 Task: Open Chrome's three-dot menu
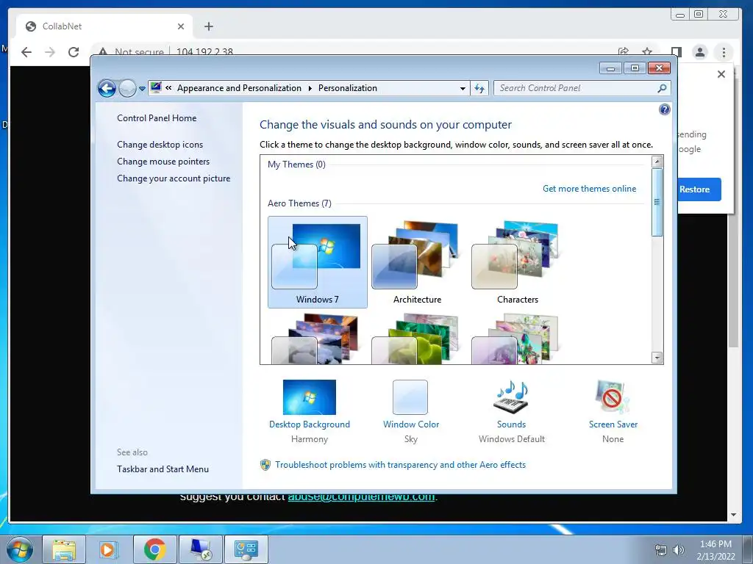[x=724, y=52]
